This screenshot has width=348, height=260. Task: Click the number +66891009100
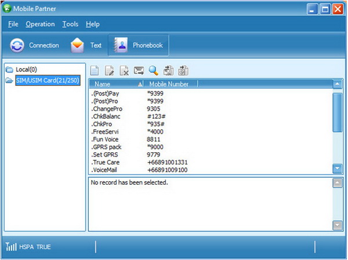point(168,170)
